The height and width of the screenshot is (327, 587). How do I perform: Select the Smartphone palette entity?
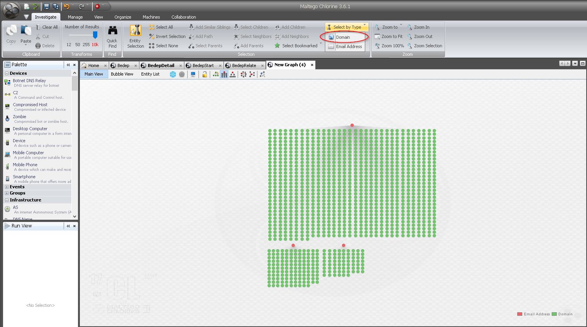tap(37, 179)
